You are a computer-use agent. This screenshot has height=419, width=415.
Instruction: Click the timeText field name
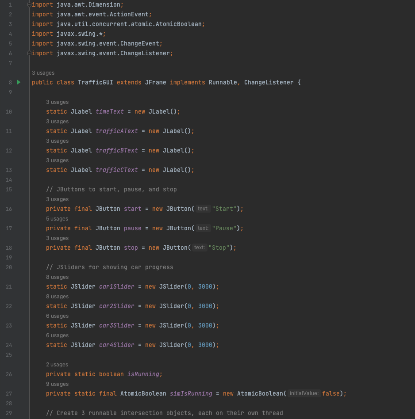[110, 111]
